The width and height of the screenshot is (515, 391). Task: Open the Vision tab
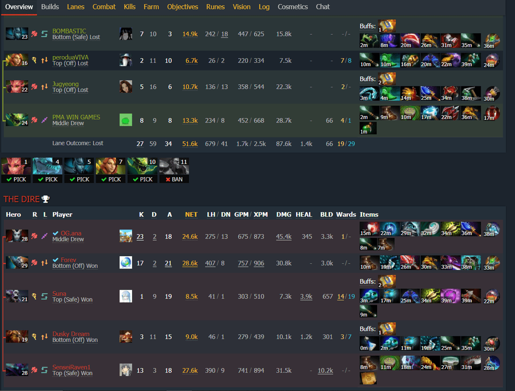pyautogui.click(x=241, y=6)
